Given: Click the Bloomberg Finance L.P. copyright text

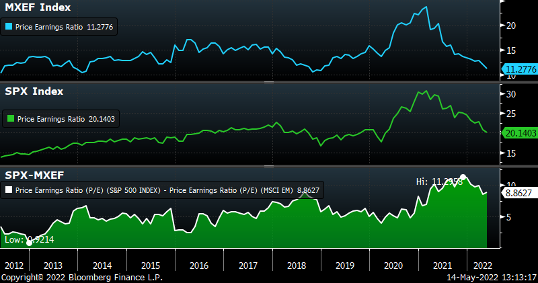Looking at the screenshot, I should pos(81,277).
